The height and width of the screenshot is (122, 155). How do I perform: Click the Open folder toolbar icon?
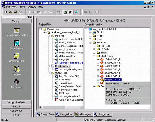pos(10,12)
